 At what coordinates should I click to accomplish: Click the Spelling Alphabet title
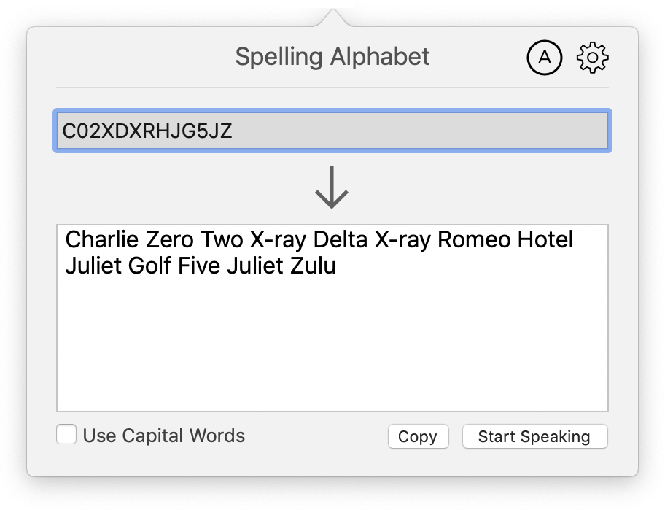pyautogui.click(x=332, y=56)
